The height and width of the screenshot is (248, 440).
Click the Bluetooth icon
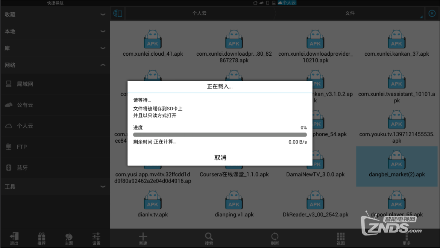click(9, 168)
